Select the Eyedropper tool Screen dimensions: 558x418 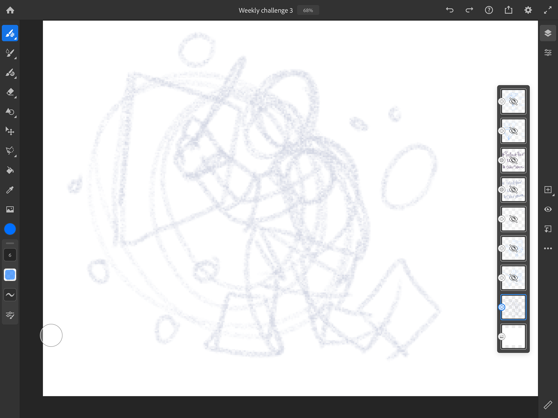click(10, 190)
